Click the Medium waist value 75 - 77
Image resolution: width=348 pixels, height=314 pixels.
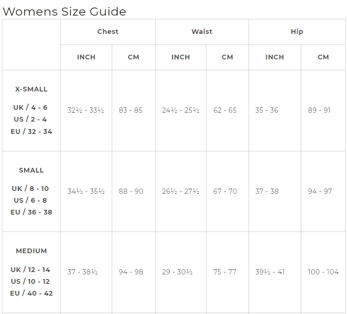point(225,272)
